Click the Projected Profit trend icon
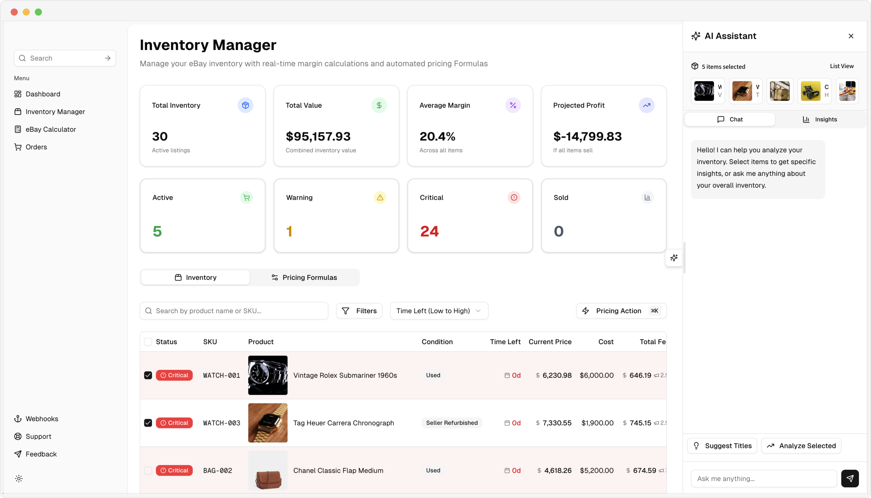The height and width of the screenshot is (498, 871). click(x=646, y=105)
